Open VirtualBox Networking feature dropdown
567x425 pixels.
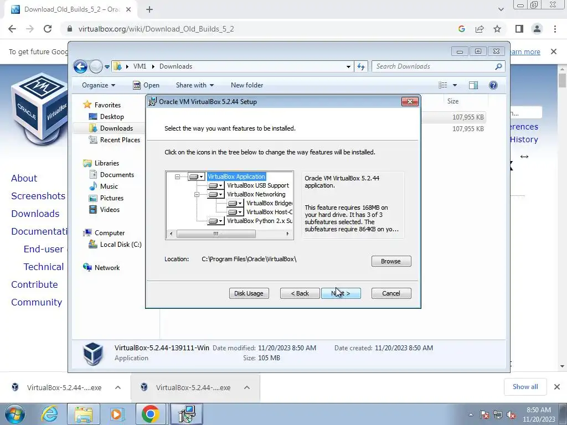(216, 194)
